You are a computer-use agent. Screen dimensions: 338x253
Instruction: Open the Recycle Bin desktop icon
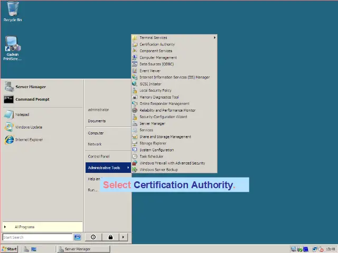(x=13, y=11)
